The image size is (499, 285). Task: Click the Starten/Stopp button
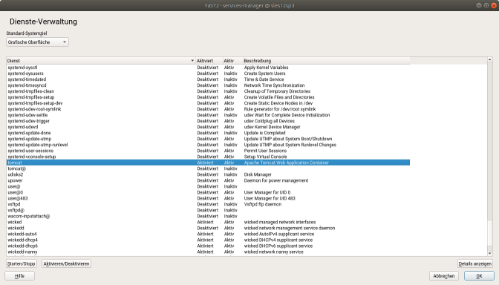(x=22, y=263)
